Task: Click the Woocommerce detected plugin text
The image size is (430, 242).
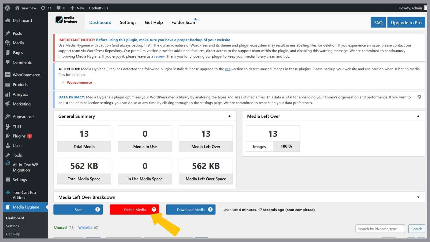Action: click(x=79, y=83)
